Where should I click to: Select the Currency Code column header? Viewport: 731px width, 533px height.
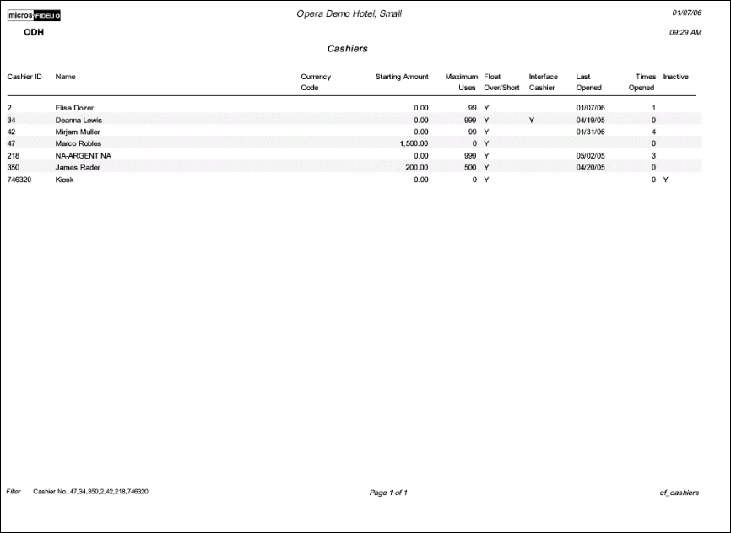click(x=316, y=82)
